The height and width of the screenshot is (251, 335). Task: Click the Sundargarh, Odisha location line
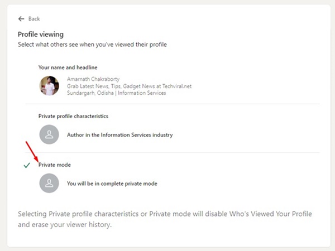coord(117,93)
